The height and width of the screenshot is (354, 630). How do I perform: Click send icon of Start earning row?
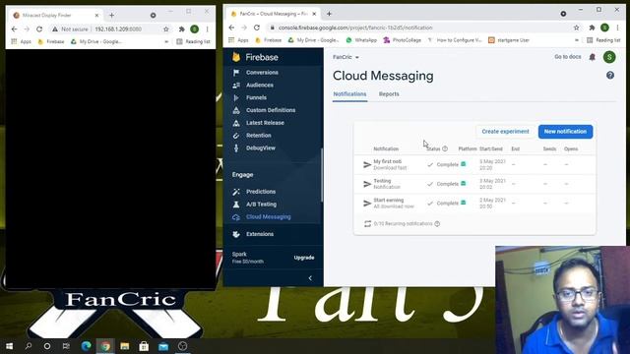click(367, 204)
